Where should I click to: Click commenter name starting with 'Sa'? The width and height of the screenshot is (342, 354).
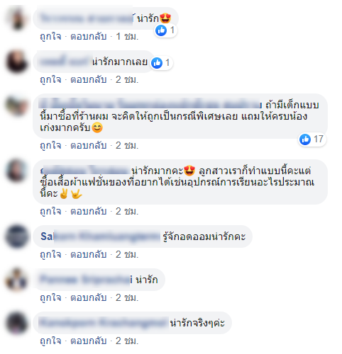point(101,236)
